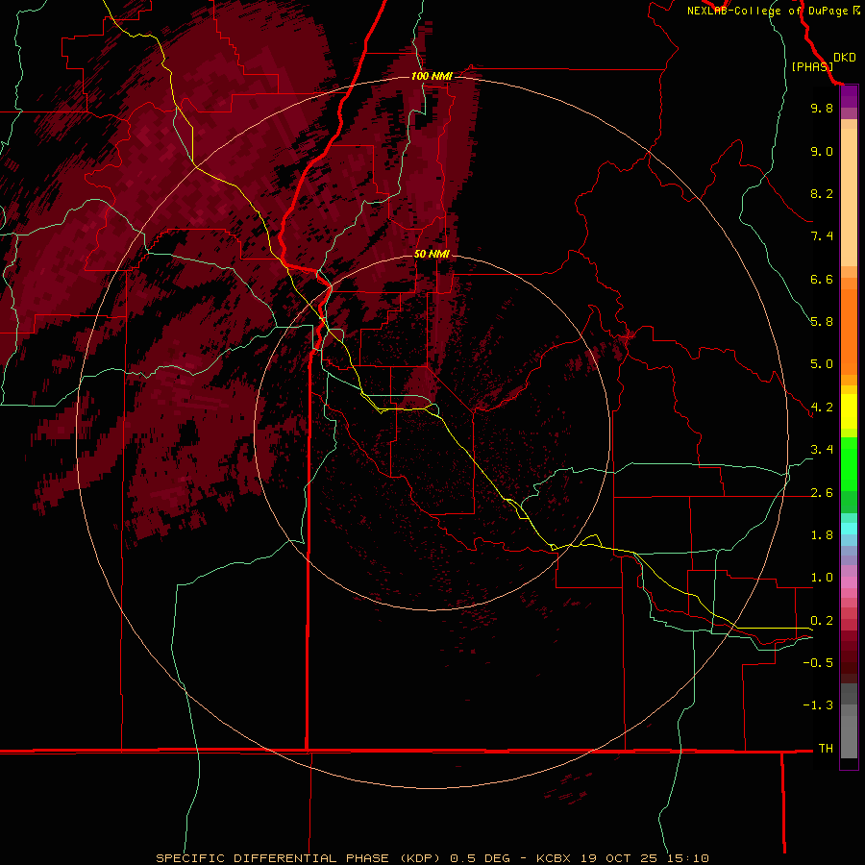Click the 6.6 legend value

pyautogui.click(x=822, y=279)
